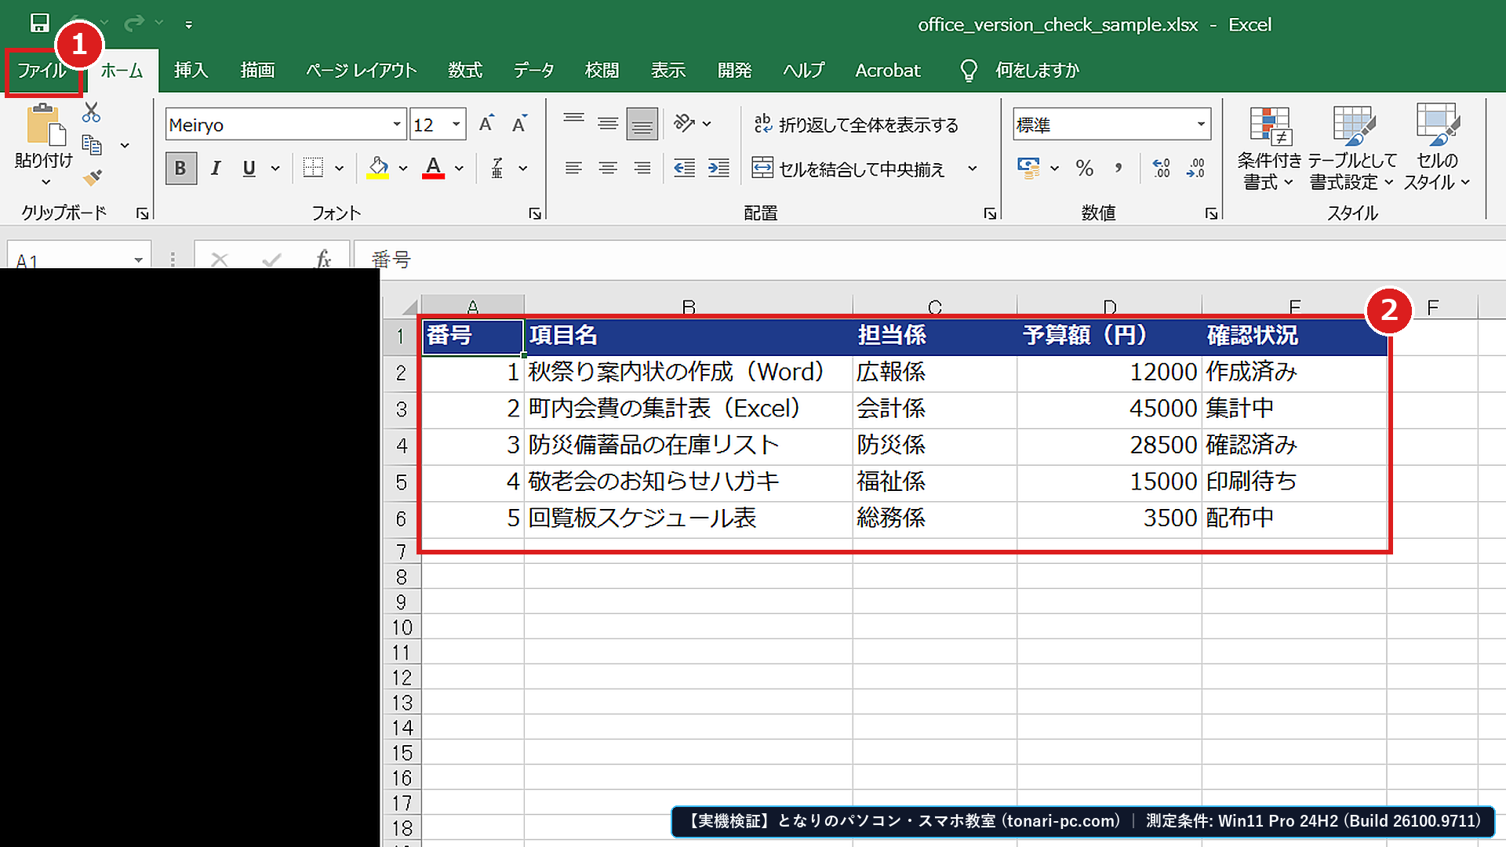Viewport: 1506px width, 847px height.
Task: Click the Cut scissors icon
Action: [91, 113]
